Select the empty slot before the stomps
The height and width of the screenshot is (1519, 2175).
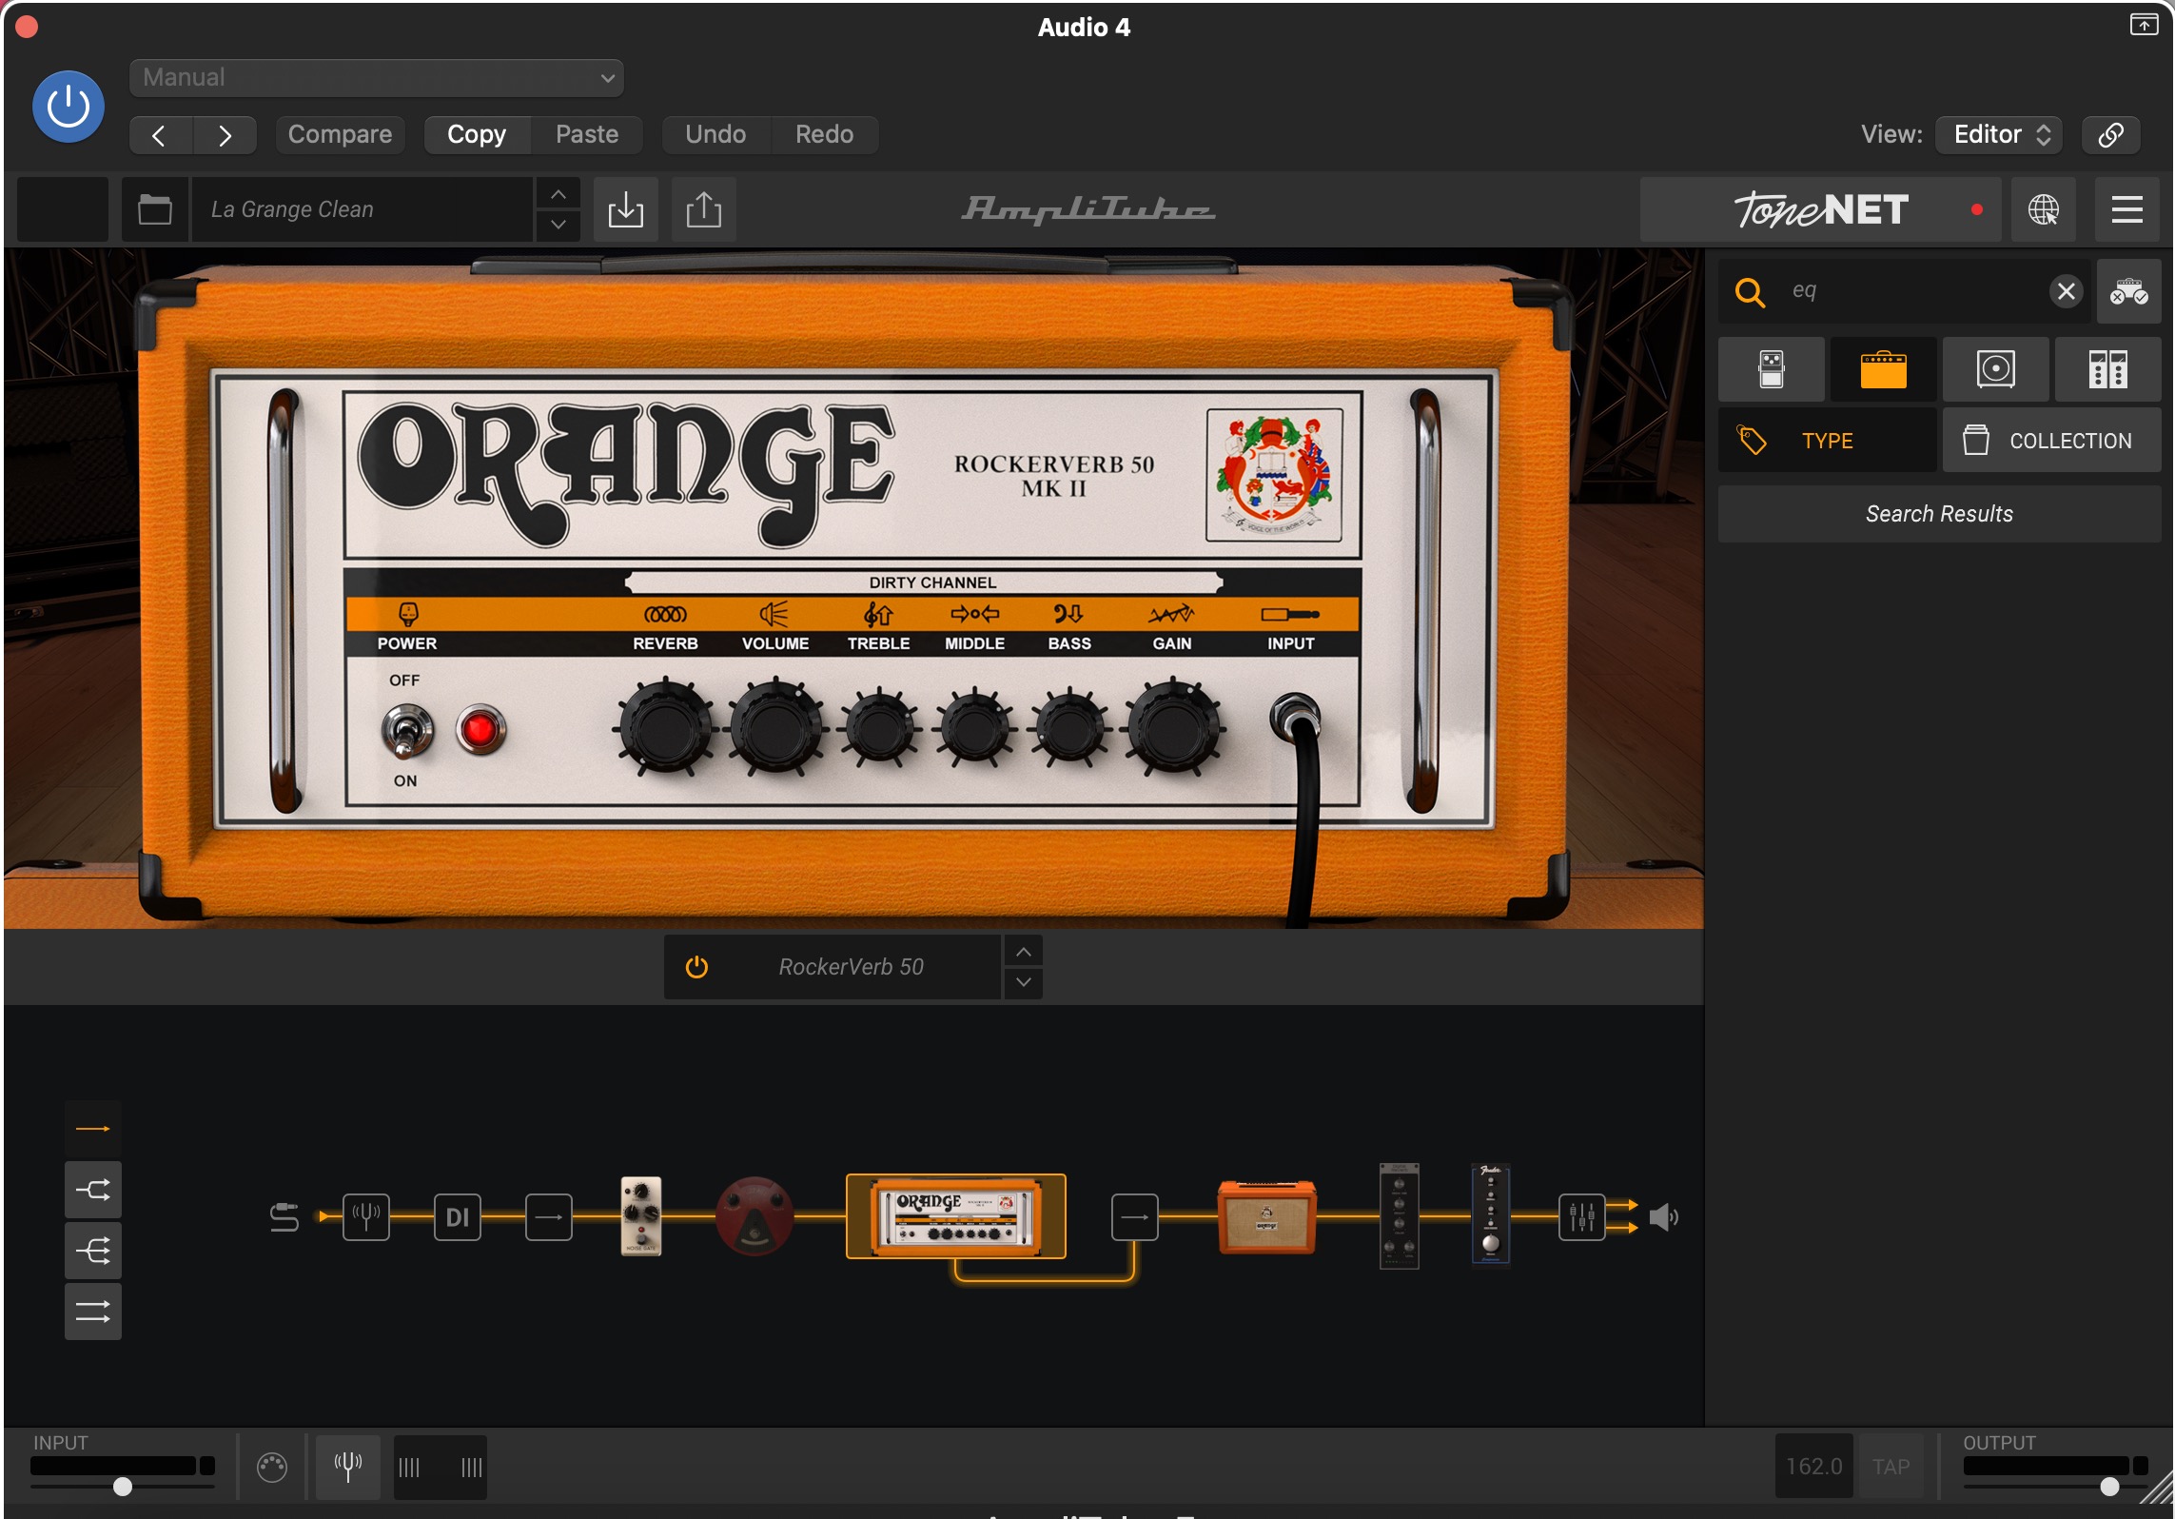pyautogui.click(x=549, y=1217)
